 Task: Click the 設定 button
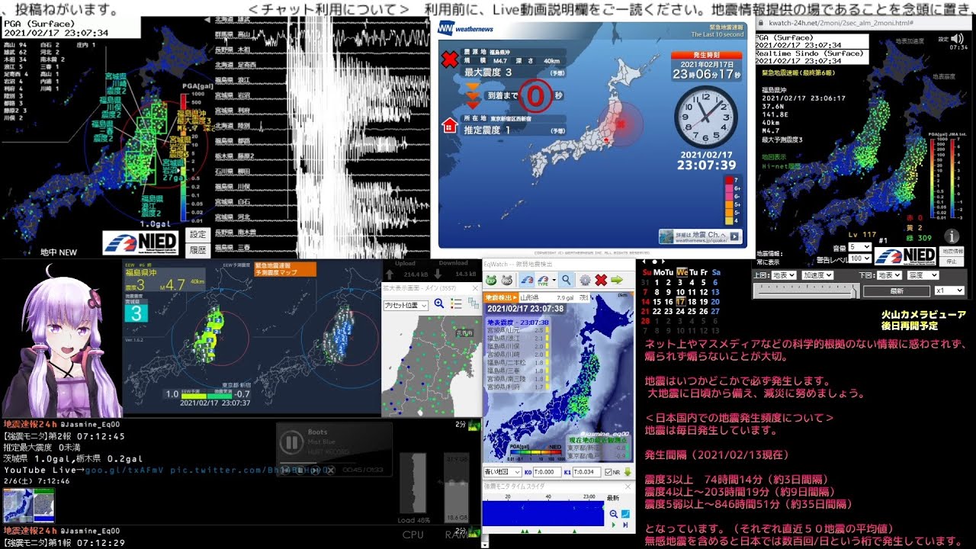click(x=197, y=234)
